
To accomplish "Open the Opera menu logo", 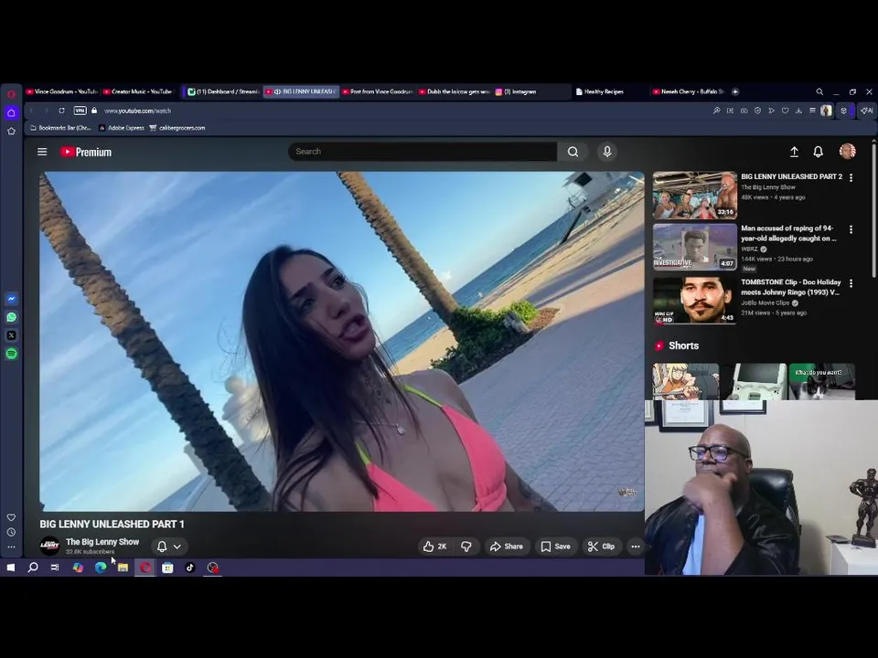I will coord(11,93).
